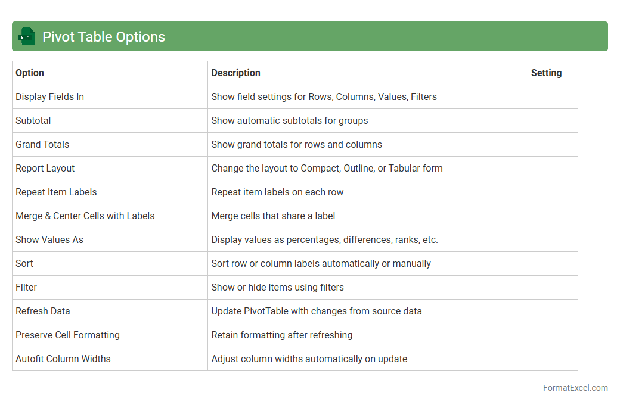The height and width of the screenshot is (405, 620).
Task: Click the Retain formatting after refreshing description
Action: (x=282, y=335)
